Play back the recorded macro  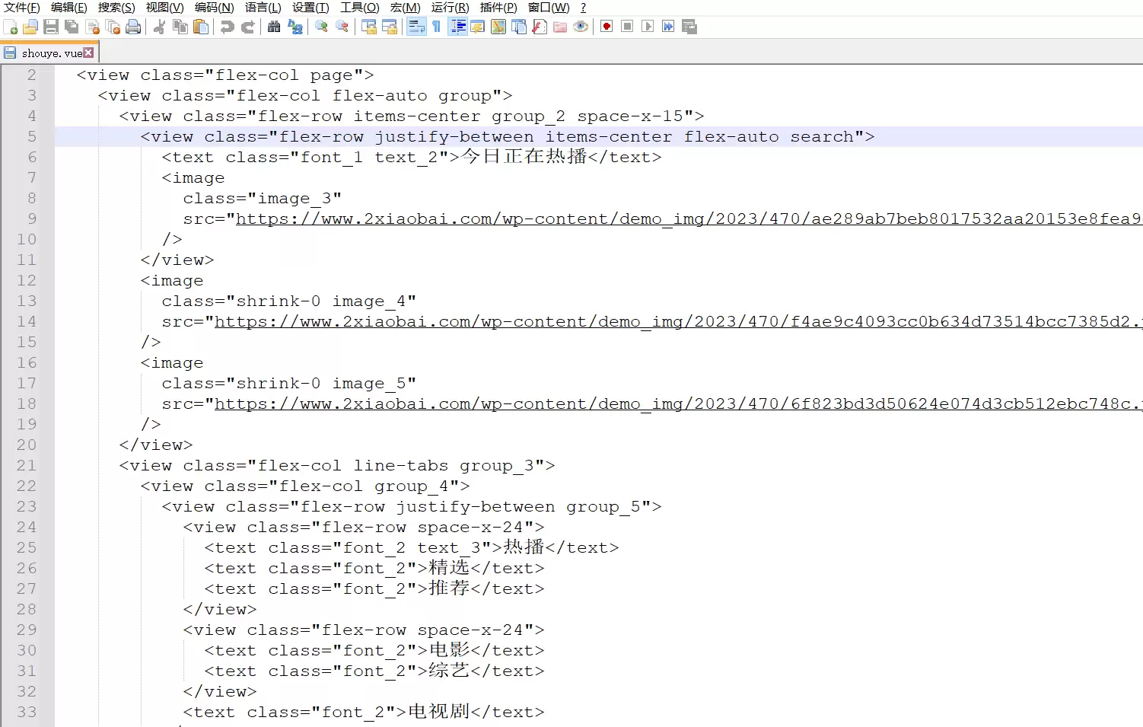click(648, 27)
